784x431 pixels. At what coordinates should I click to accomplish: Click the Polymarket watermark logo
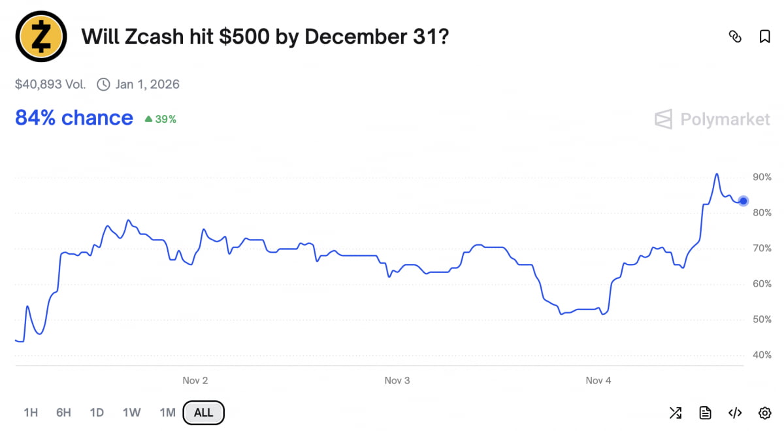pos(712,120)
